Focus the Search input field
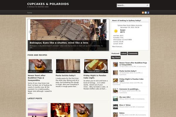 [x=131, y=5]
